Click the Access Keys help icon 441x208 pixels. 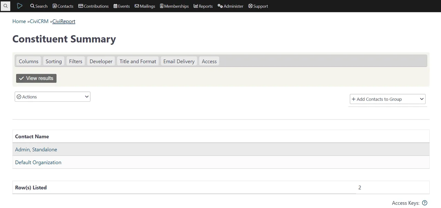click(x=425, y=203)
